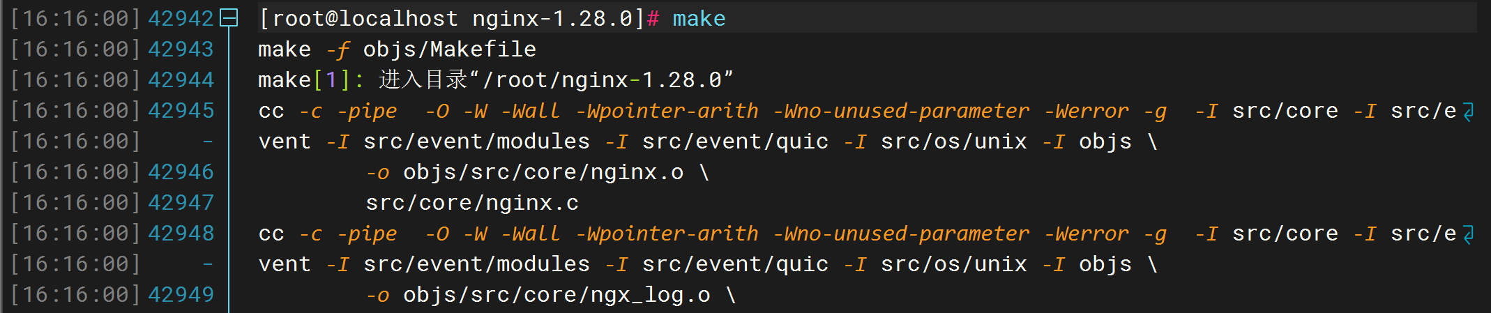
Task: Click the timestamp on line 42942
Action: 75,19
